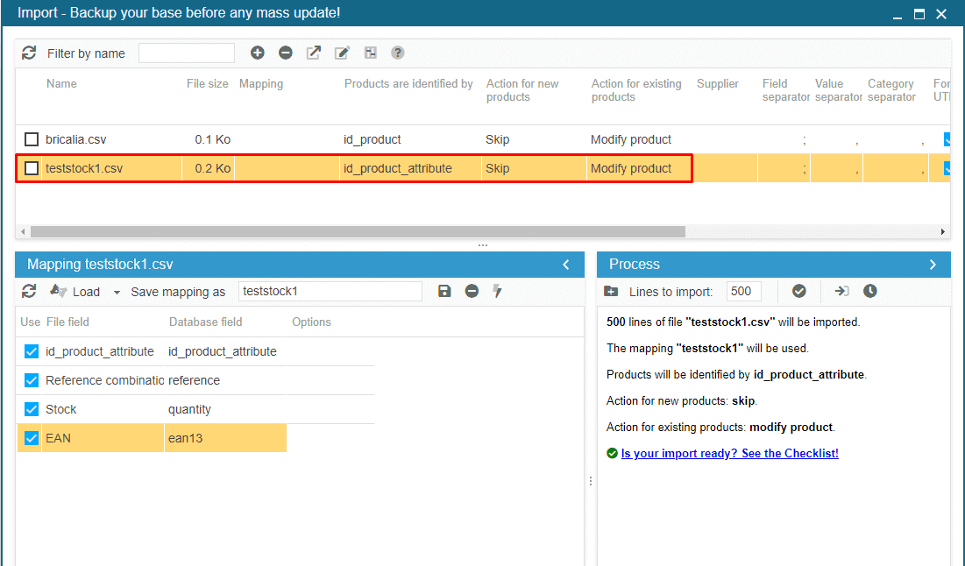
Task: Refresh the import file list
Action: [x=29, y=53]
